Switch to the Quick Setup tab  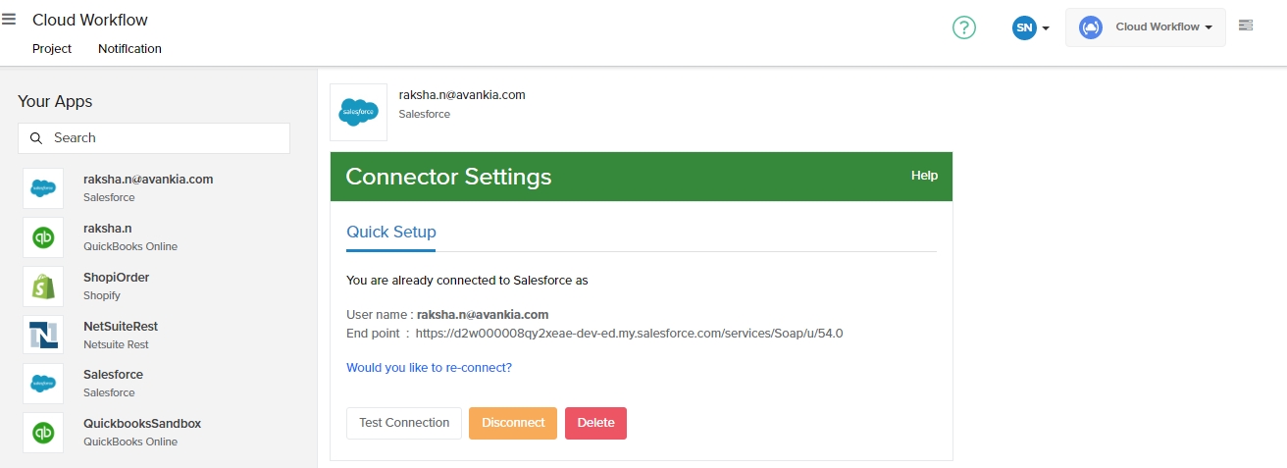click(391, 233)
